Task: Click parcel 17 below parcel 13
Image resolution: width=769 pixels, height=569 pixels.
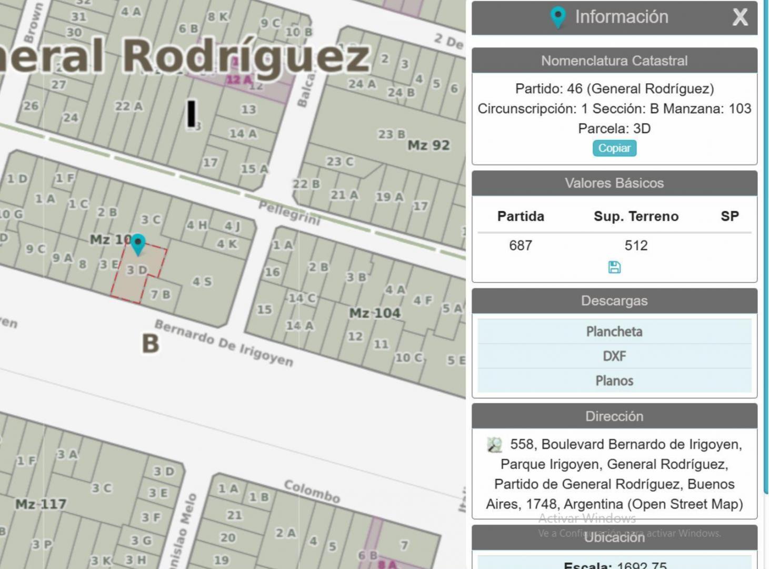Action: (x=210, y=162)
